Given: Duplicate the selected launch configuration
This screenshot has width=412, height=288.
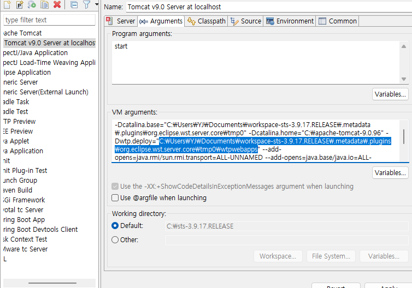Looking at the screenshot, I should tap(44, 4).
